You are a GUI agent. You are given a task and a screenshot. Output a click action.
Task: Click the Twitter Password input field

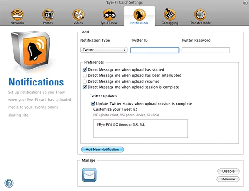(x=206, y=50)
